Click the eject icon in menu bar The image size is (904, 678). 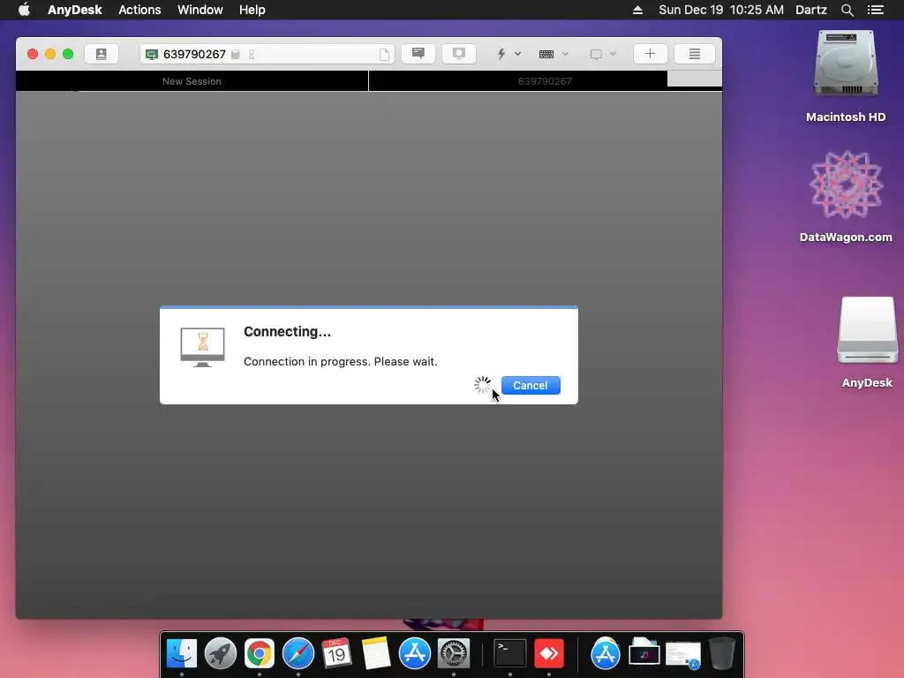coord(637,10)
